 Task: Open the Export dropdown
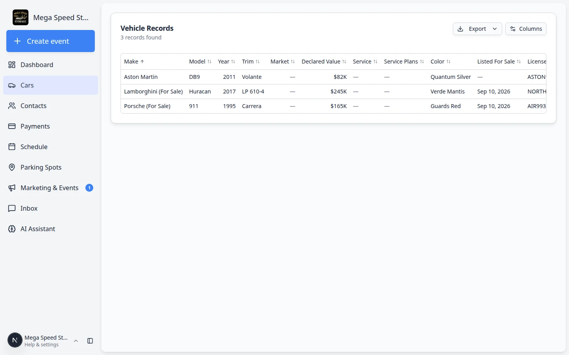[x=477, y=29]
